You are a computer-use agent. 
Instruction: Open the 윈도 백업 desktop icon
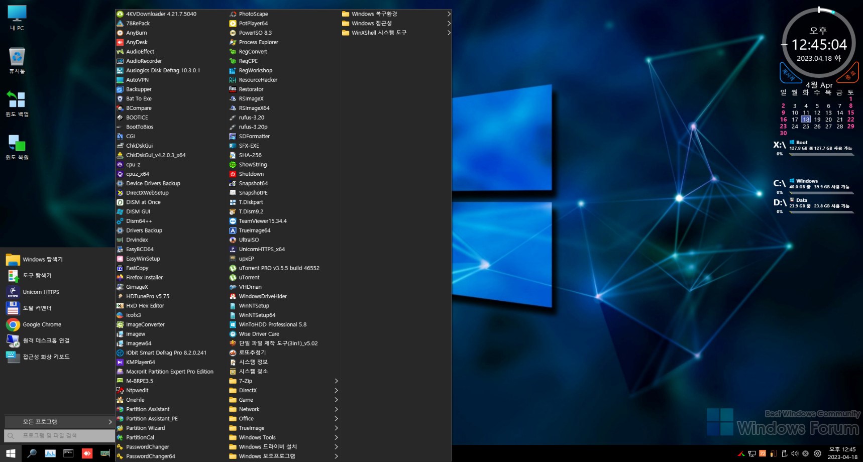click(17, 103)
